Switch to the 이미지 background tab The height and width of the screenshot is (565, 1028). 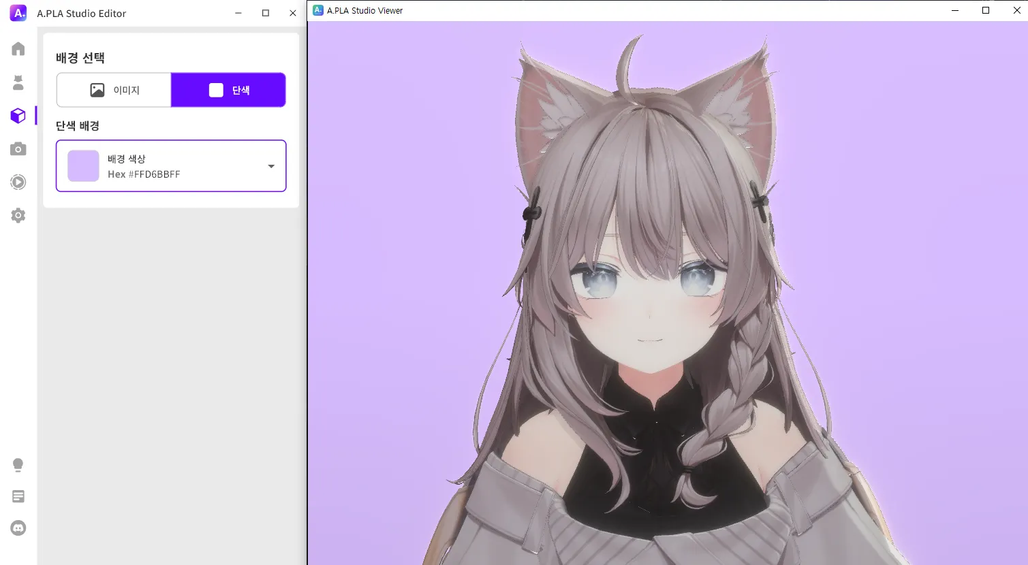(114, 90)
